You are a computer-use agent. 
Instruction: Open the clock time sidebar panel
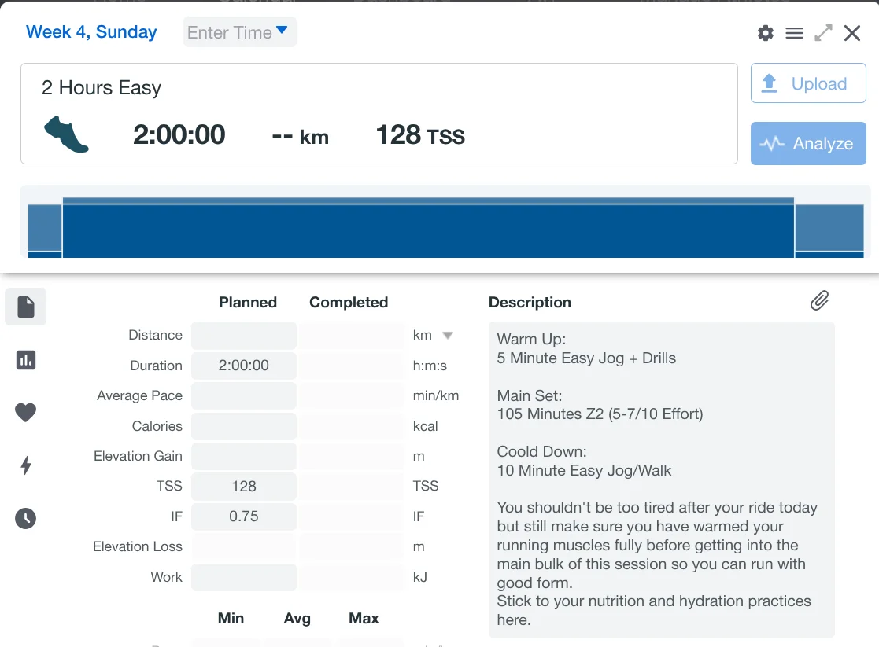[26, 518]
